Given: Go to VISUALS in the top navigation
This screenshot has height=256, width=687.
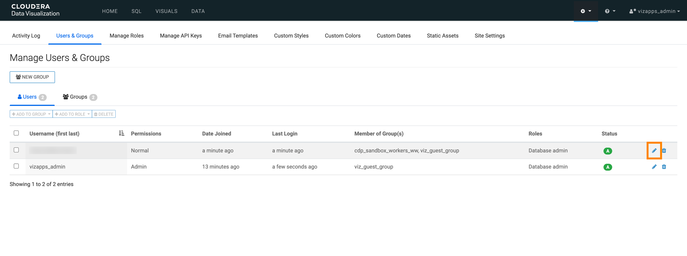Looking at the screenshot, I should [166, 11].
